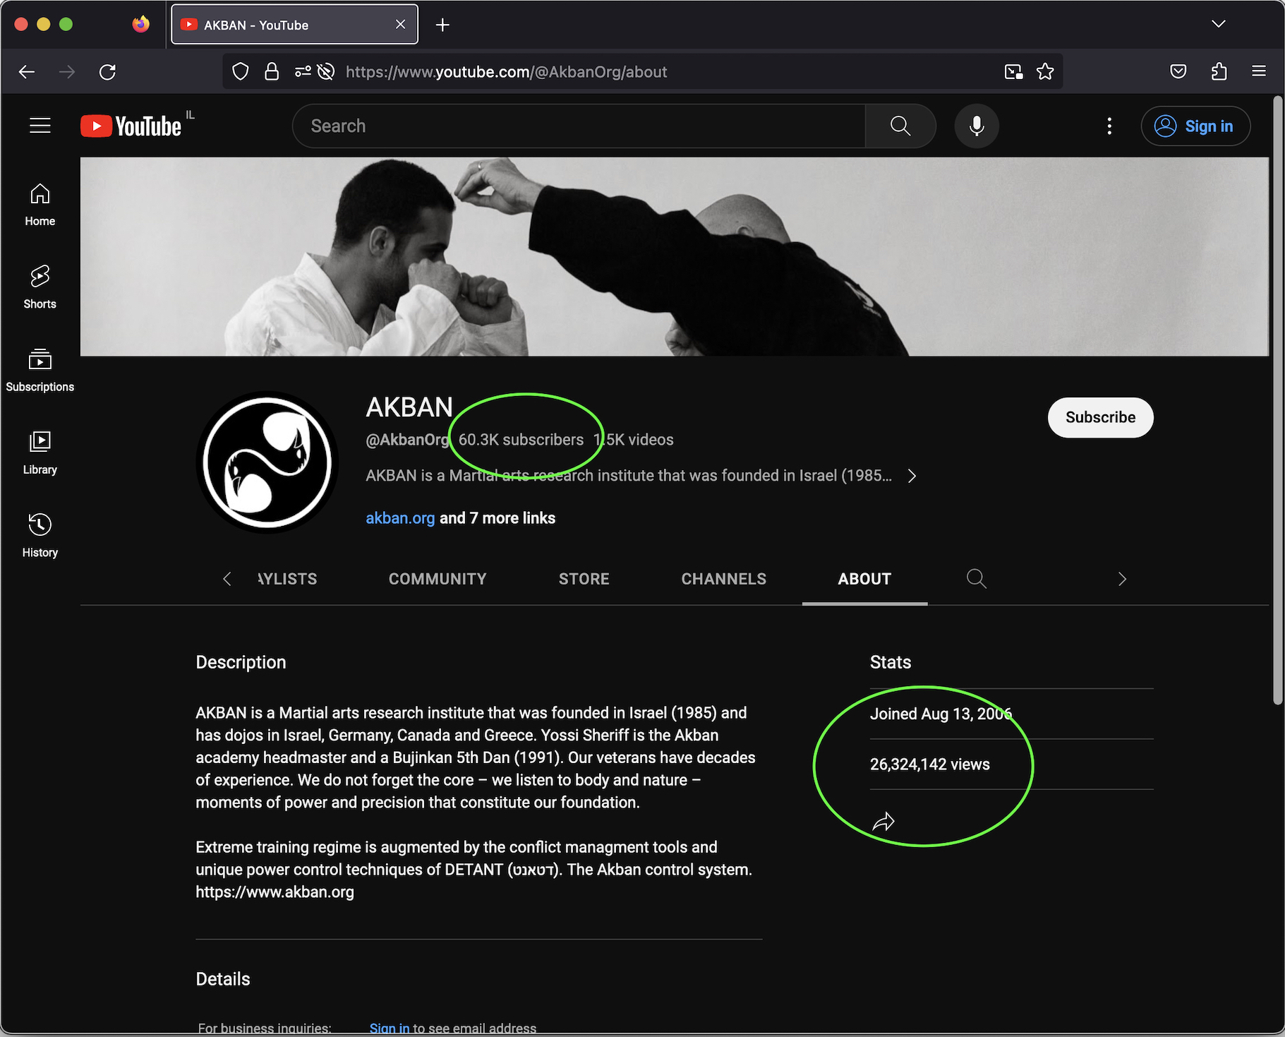This screenshot has height=1037, width=1285.
Task: Switch to the Store tab
Action: [584, 579]
